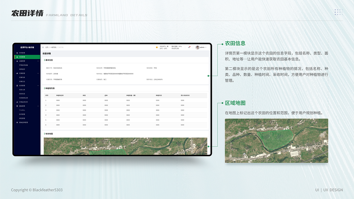Click the 种植物列表 section title
The image size is (354, 199).
point(50,88)
